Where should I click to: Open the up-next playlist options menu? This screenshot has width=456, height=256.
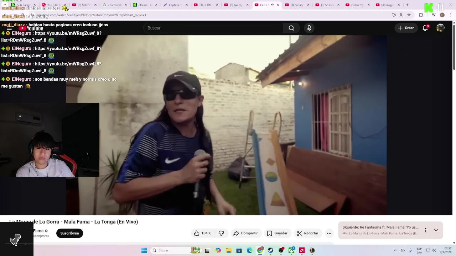point(425,230)
